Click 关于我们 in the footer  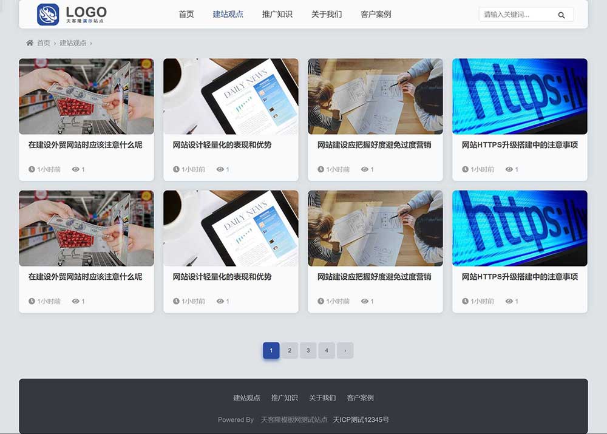(x=322, y=398)
